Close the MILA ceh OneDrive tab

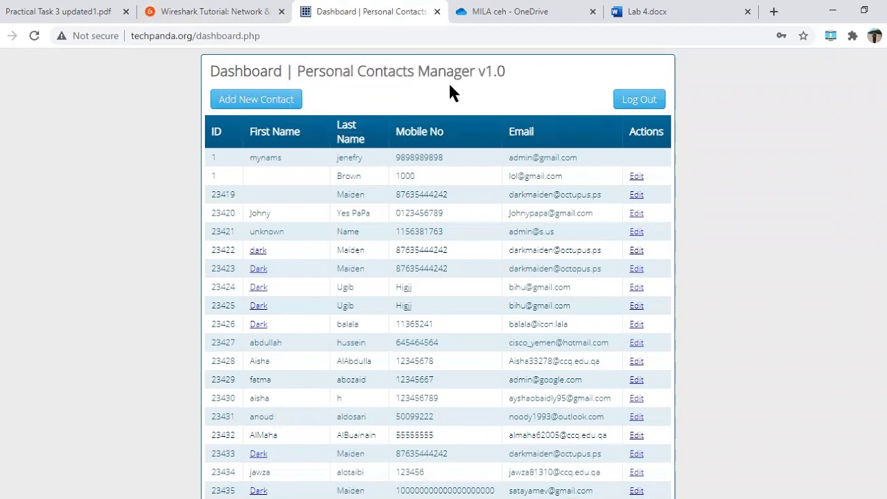592,12
